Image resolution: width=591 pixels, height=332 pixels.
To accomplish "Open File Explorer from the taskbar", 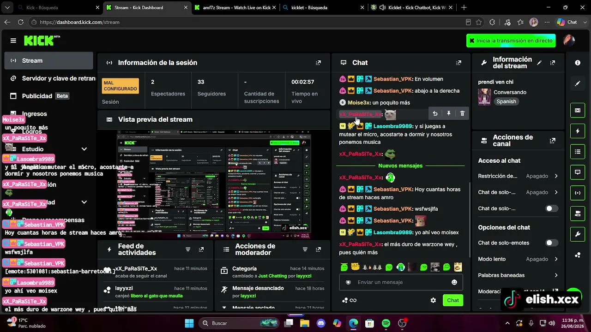I will [305, 323].
